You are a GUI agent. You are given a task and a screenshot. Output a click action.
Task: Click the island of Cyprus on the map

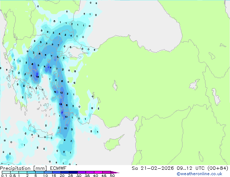(x=112, y=143)
